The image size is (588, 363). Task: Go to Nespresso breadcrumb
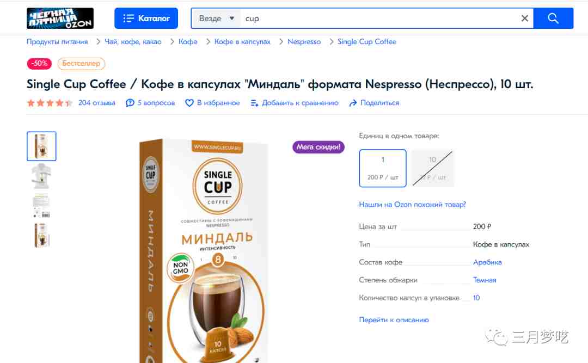click(304, 41)
